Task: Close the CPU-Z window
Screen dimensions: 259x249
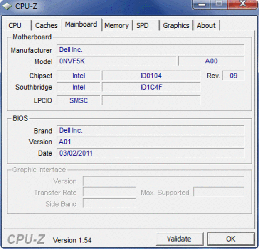Action: (242, 4)
